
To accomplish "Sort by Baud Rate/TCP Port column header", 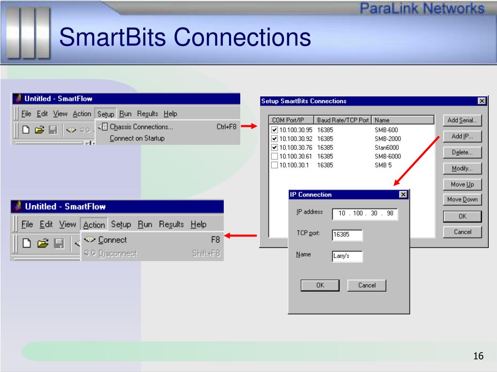I will tap(343, 120).
